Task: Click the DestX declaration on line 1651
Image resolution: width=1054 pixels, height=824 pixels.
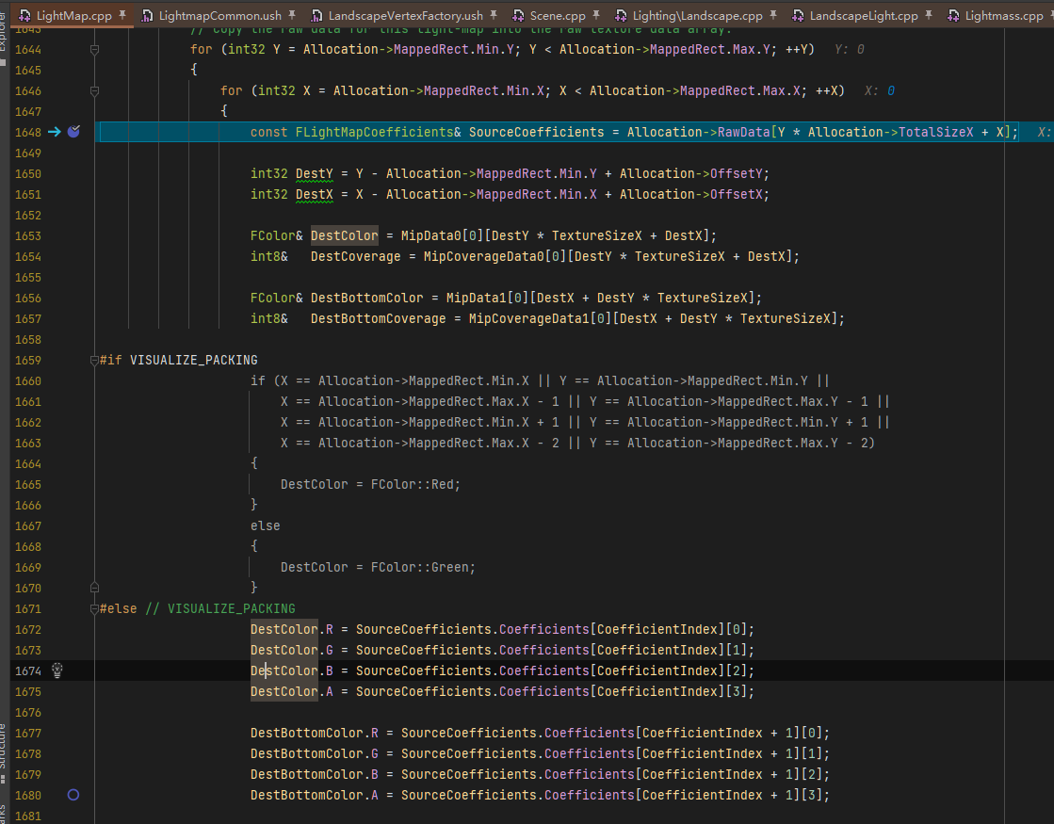Action: (315, 194)
